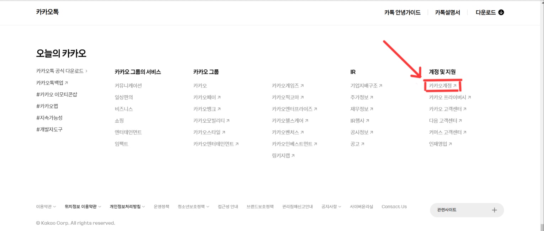Expand the 공지사항 footer dropdown
The width and height of the screenshot is (544, 231).
pos(331,206)
